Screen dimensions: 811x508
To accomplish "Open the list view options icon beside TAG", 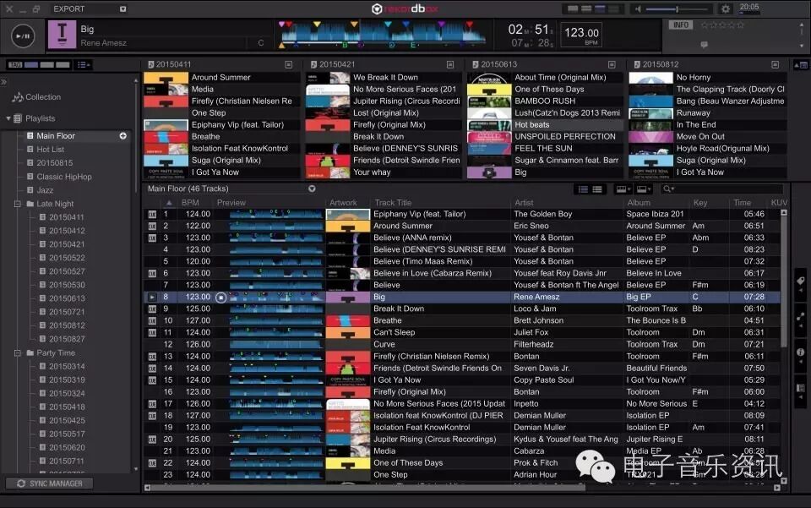I will tap(84, 65).
